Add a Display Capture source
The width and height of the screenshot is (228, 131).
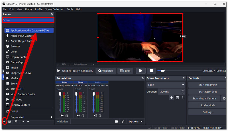(x=29, y=57)
